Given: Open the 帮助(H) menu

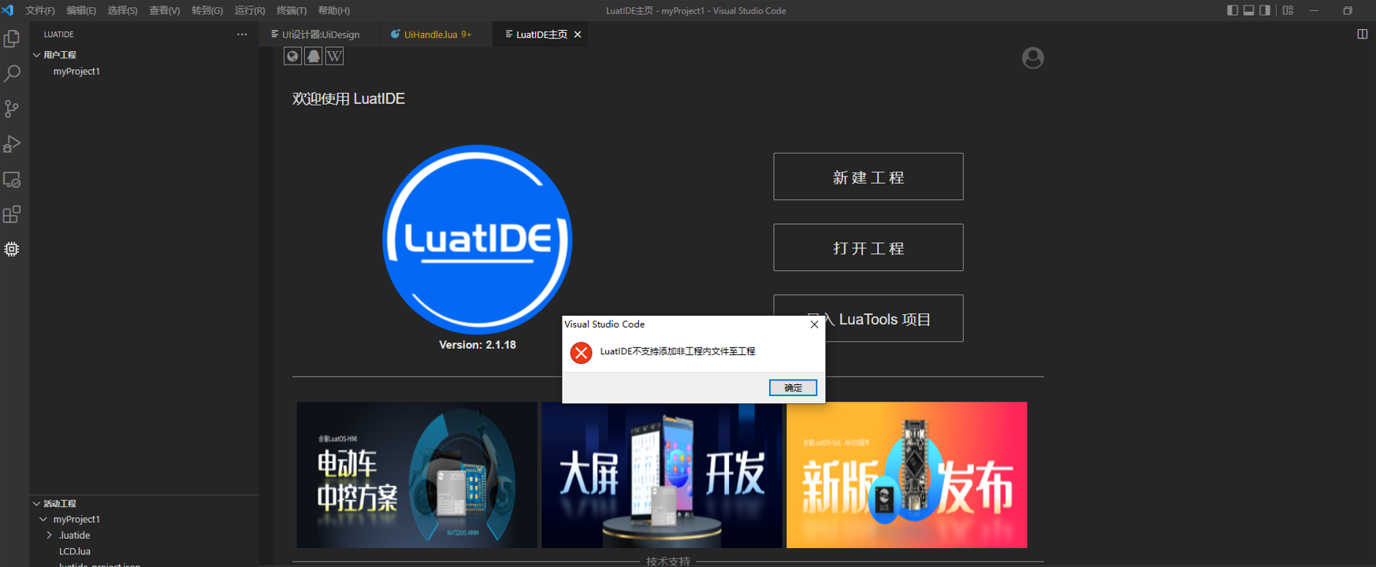Looking at the screenshot, I should coord(334,10).
